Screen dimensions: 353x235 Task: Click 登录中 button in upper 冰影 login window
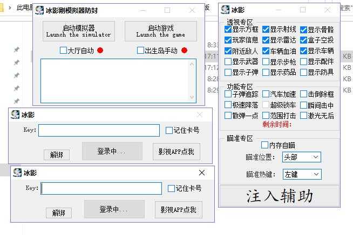(112, 151)
